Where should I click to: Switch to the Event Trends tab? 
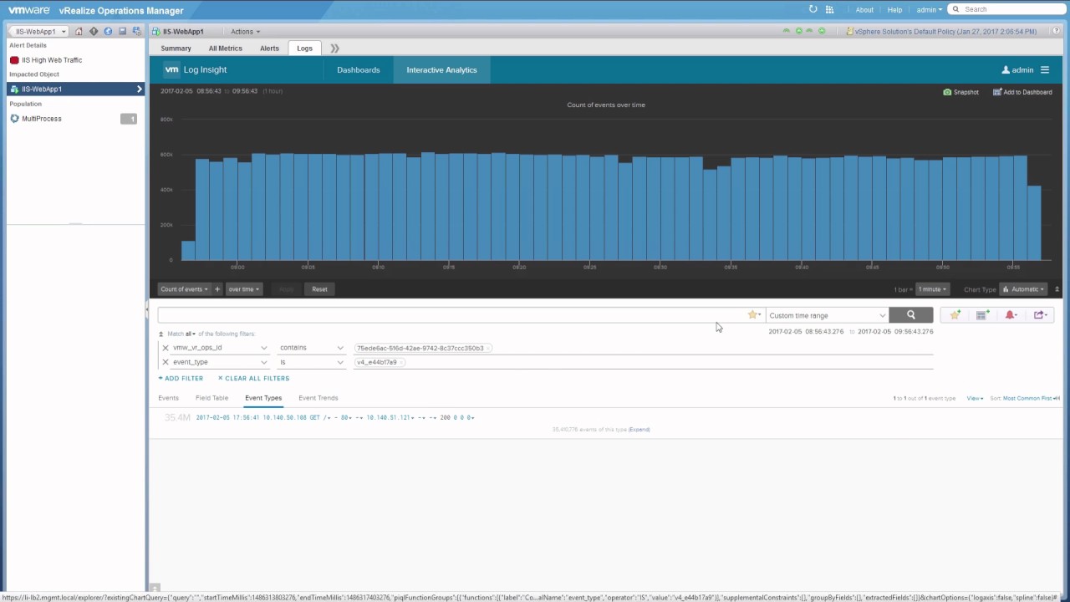click(318, 398)
